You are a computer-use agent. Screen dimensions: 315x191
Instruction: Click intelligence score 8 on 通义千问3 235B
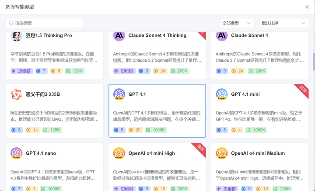17,130
